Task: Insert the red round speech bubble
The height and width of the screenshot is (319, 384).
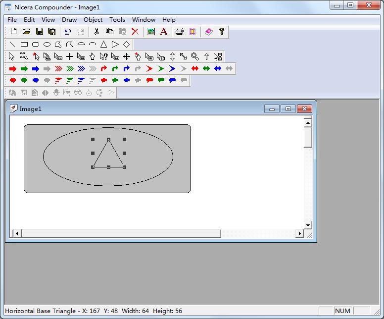Action: 13,80
